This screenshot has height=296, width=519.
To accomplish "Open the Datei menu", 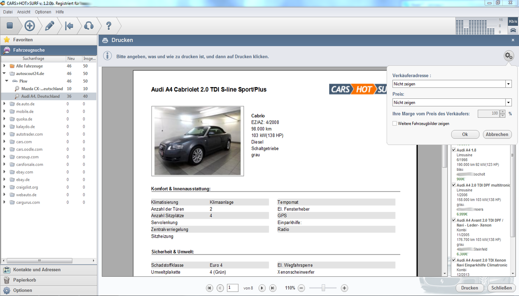I will point(8,12).
